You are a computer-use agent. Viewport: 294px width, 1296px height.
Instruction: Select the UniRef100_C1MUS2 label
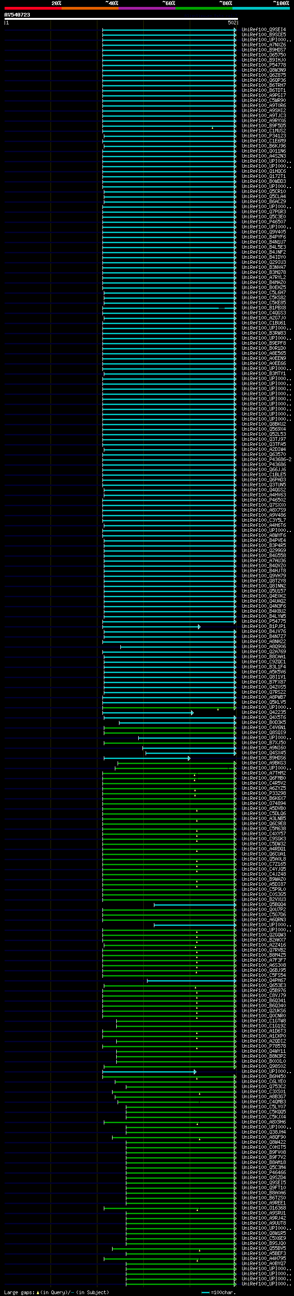(264, 131)
